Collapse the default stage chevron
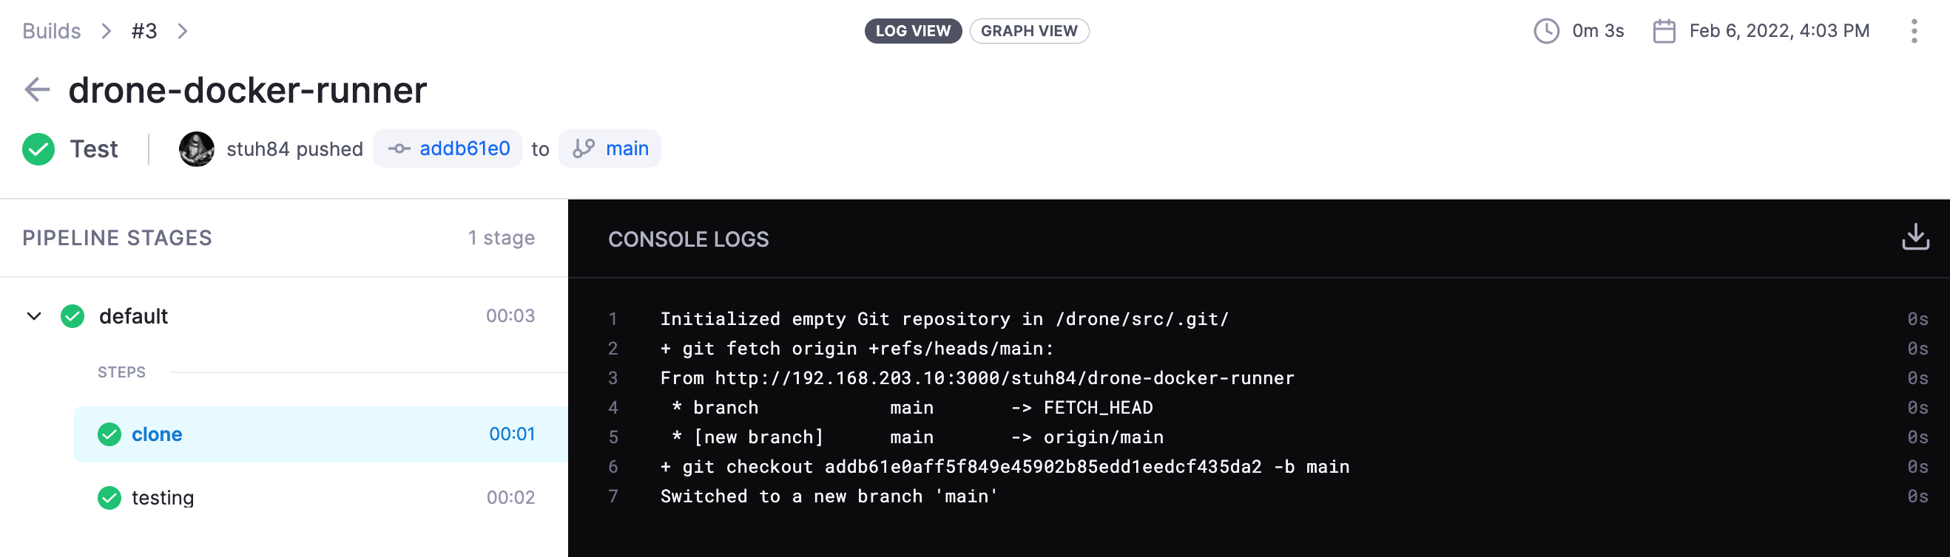The width and height of the screenshot is (1950, 557). click(x=34, y=316)
